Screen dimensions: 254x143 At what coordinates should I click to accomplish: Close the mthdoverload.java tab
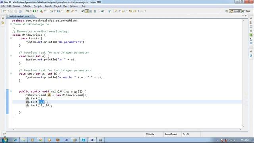click(31, 16)
